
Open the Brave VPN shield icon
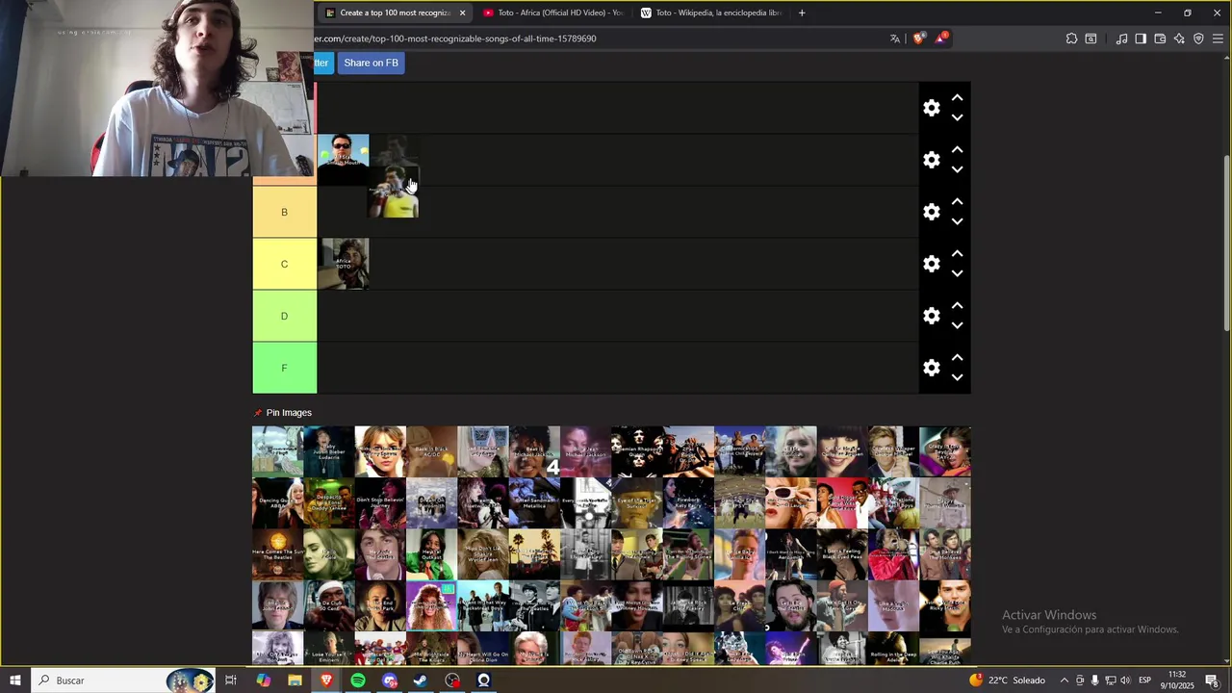(x=1198, y=38)
